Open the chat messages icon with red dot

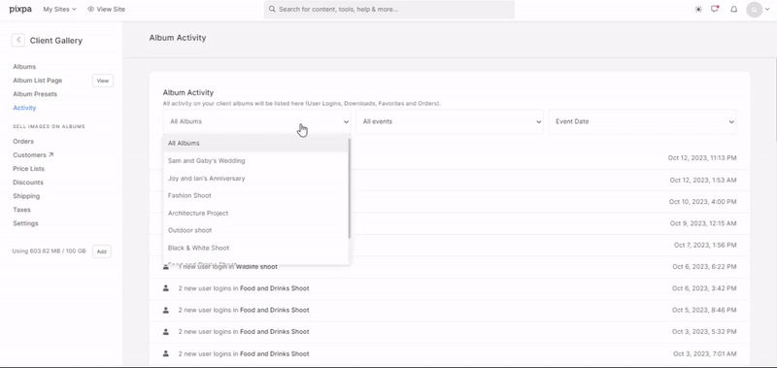coord(715,9)
